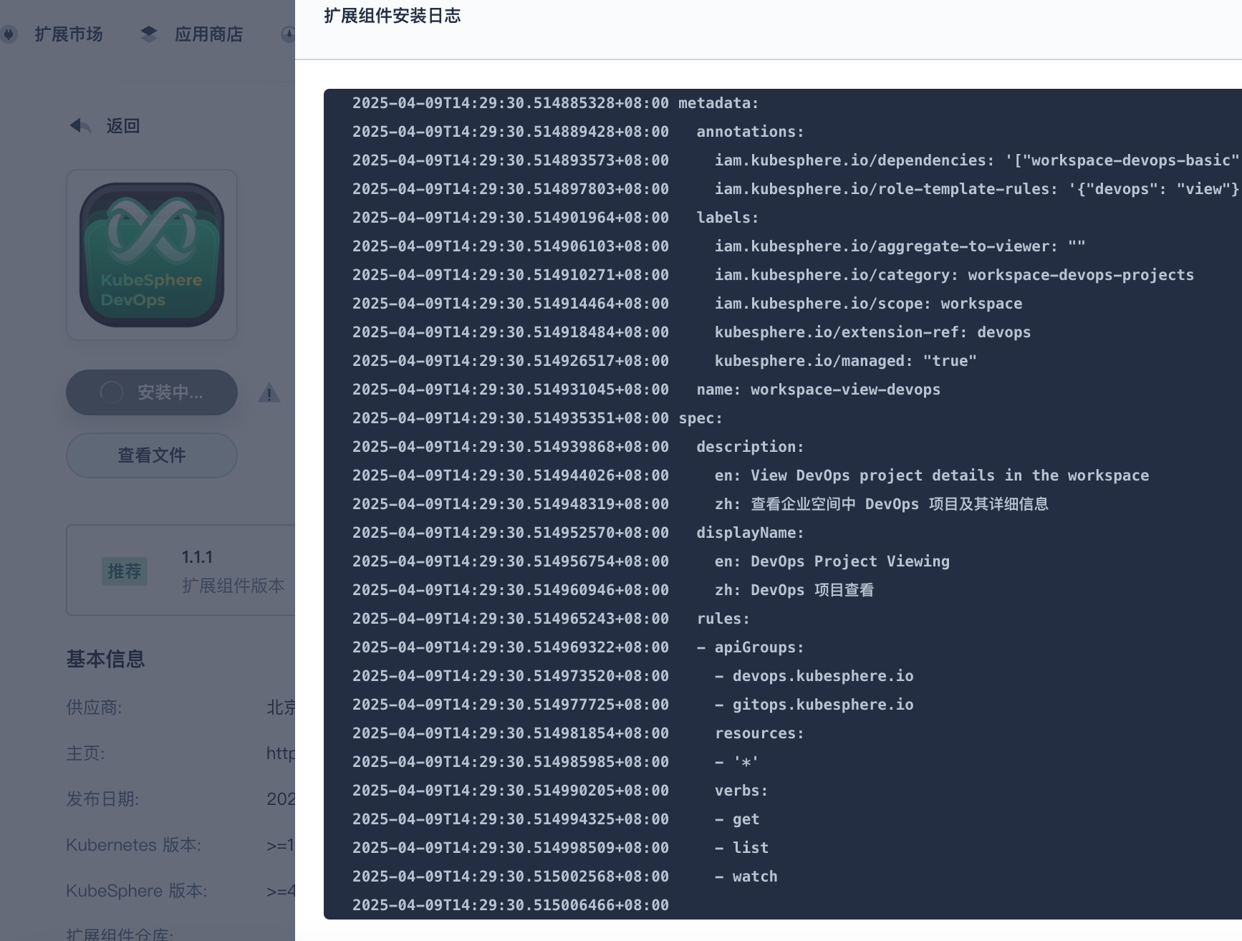Click the 'zh: 查看企业空间中 DevOps' line
Image resolution: width=1242 pixels, height=941 pixels.
click(701, 504)
